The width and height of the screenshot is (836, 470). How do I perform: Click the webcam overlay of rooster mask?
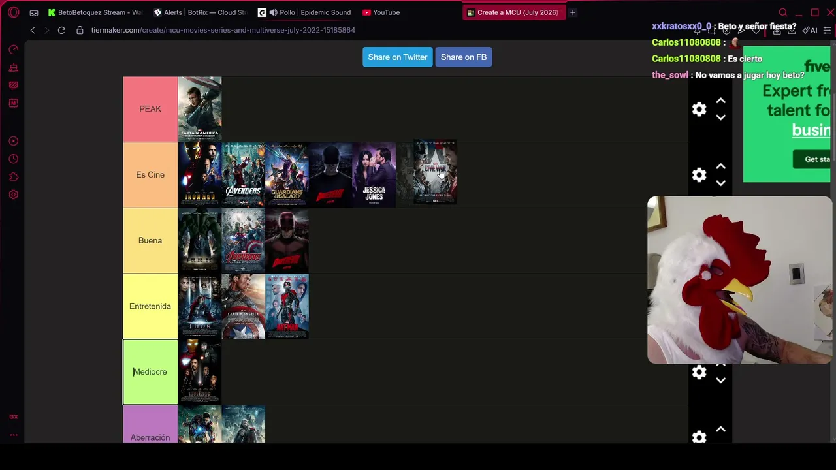[x=740, y=280]
